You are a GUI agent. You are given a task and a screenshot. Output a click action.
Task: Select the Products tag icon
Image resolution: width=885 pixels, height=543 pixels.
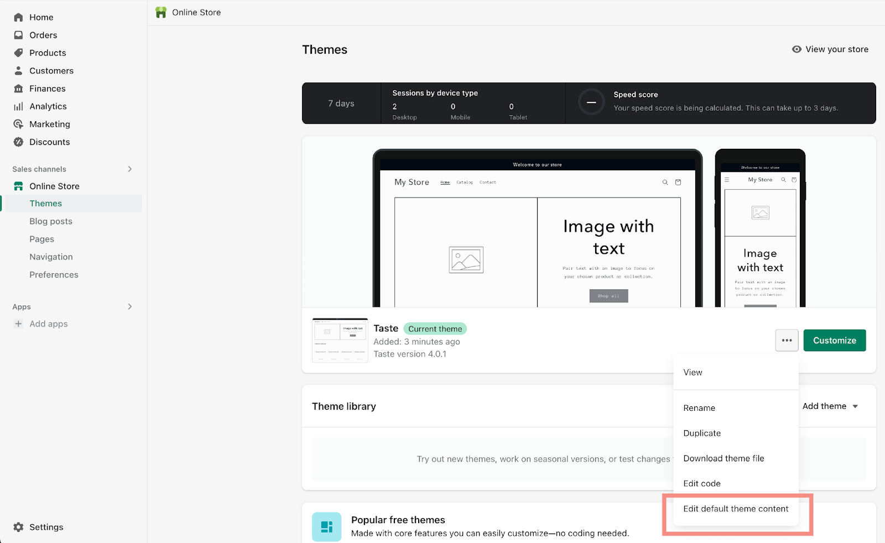tap(18, 53)
